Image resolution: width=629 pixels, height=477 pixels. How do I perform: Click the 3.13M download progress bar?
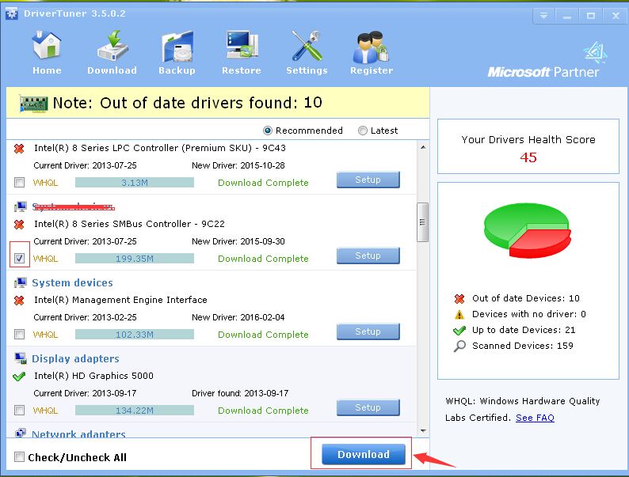135,183
